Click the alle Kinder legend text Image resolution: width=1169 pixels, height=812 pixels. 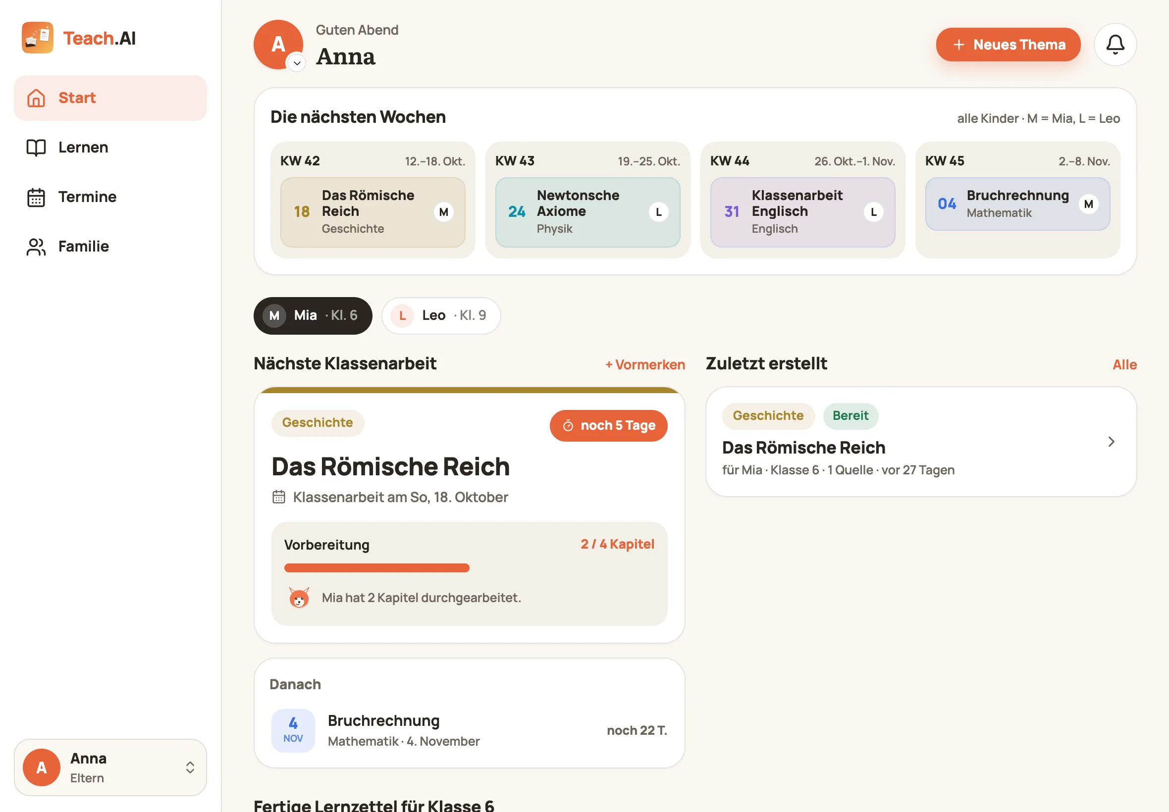[x=1038, y=118]
